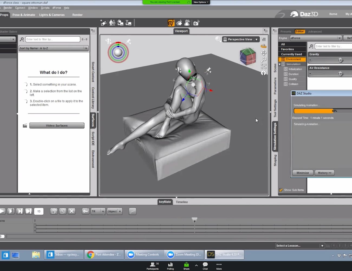Collapse the Simulation group
The width and height of the screenshot is (352, 271).
pyautogui.click(x=280, y=64)
